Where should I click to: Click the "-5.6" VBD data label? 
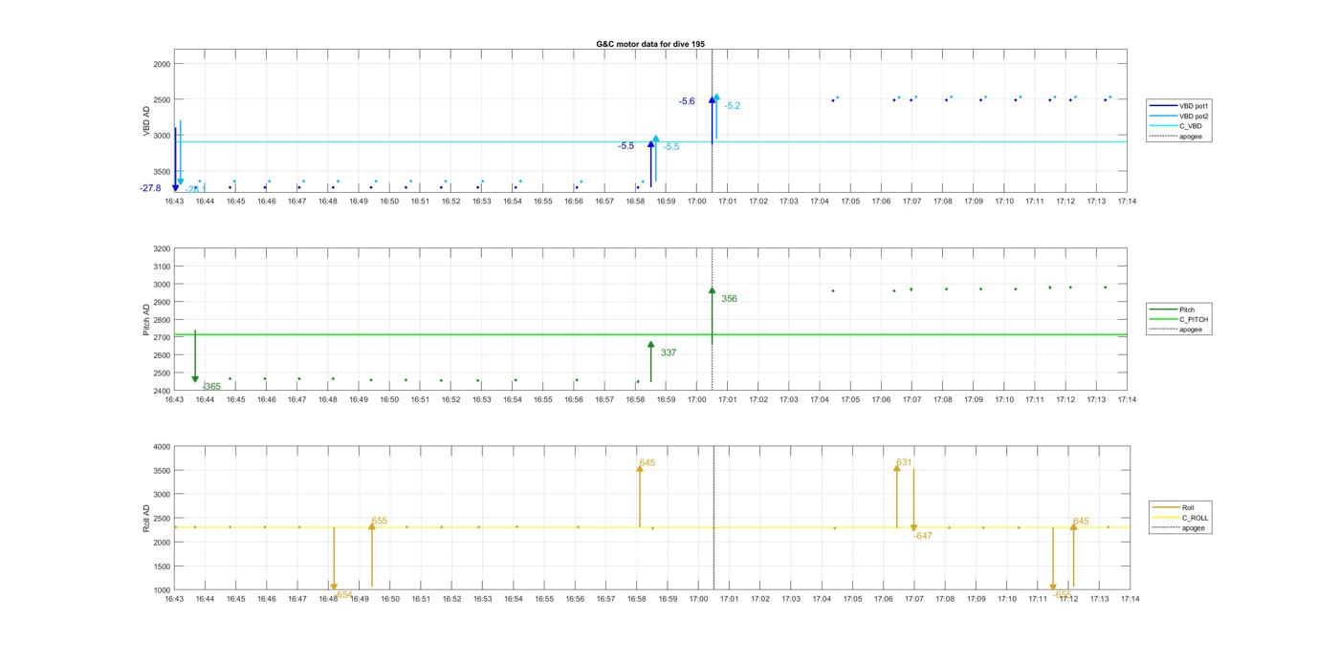coord(687,101)
